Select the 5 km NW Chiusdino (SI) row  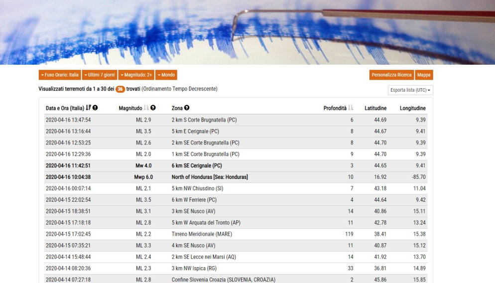point(197,189)
